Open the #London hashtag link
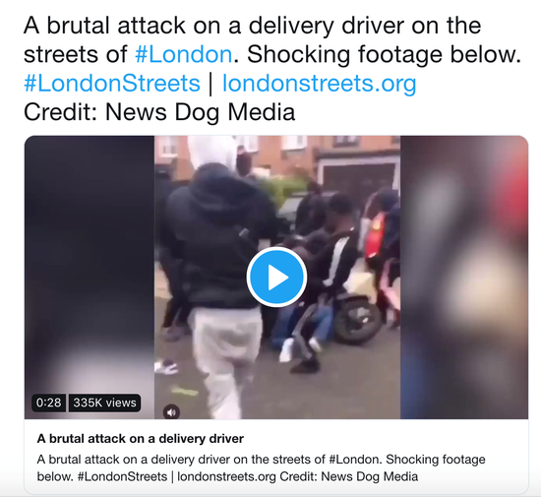 point(183,54)
